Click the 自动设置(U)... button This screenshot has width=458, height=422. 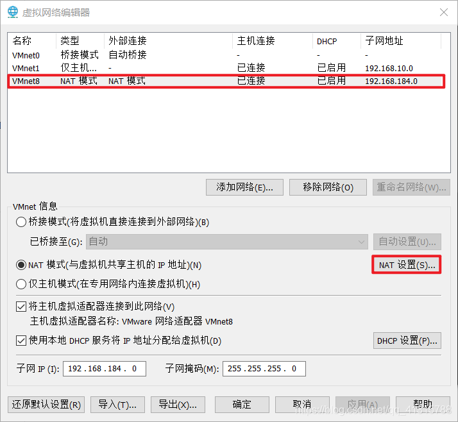407,242
